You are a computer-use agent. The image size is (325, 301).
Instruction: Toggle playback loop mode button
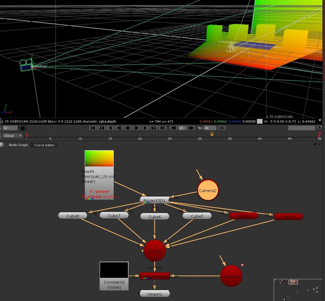[x=222, y=128]
